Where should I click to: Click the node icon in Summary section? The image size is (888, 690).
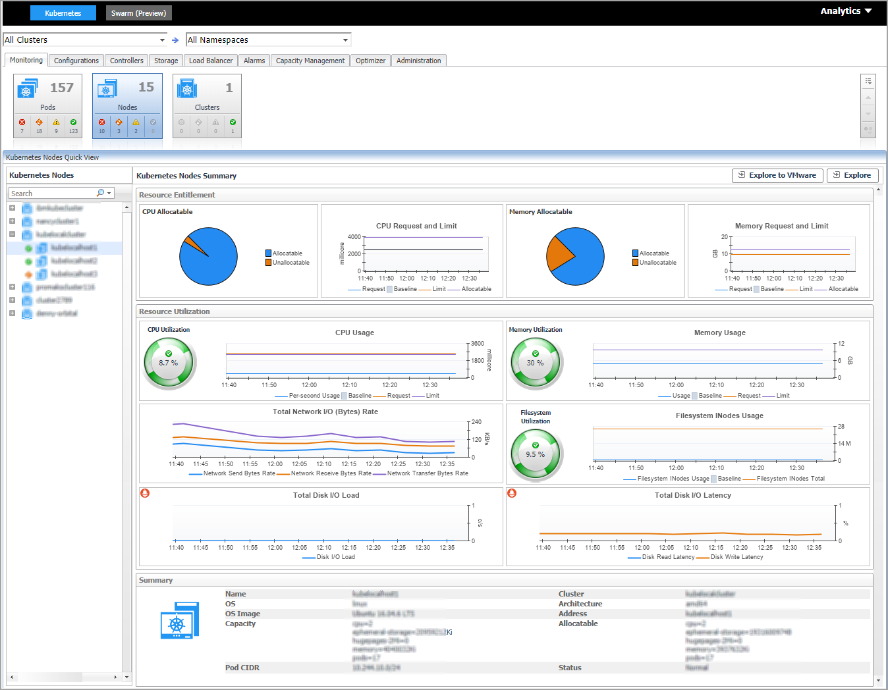pyautogui.click(x=179, y=620)
